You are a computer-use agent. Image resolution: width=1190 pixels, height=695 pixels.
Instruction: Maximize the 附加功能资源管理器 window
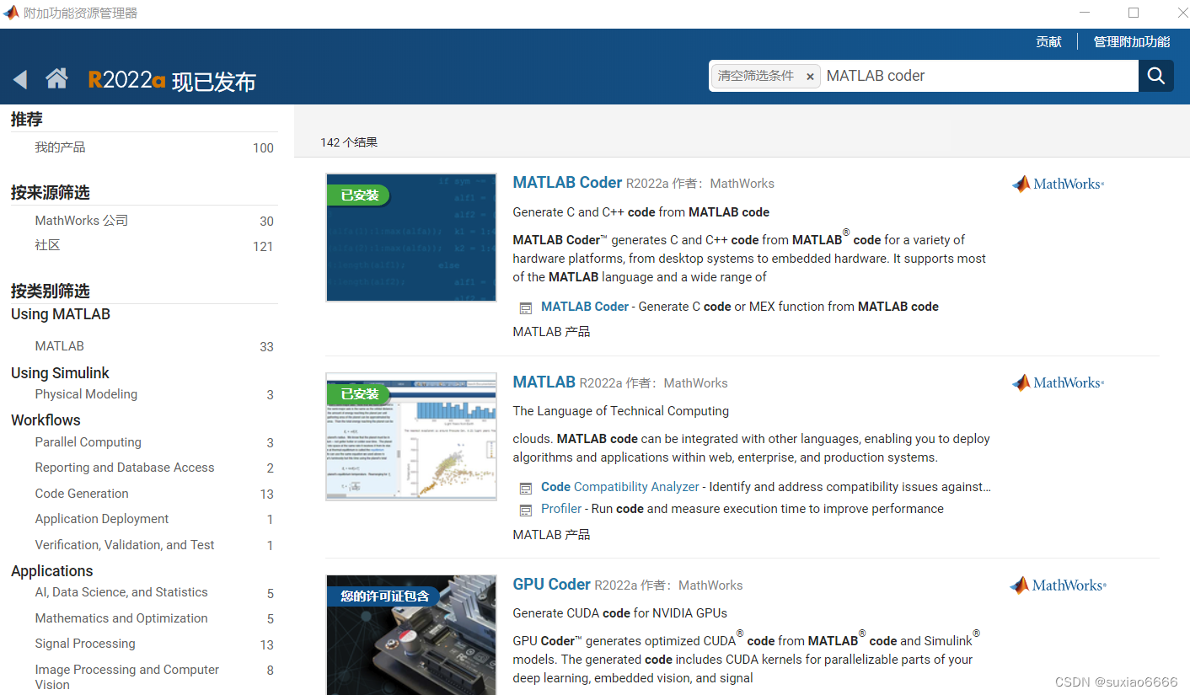1134,13
